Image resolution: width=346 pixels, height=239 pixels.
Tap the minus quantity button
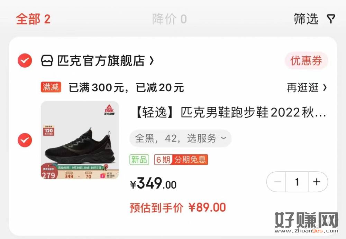coord(277,182)
